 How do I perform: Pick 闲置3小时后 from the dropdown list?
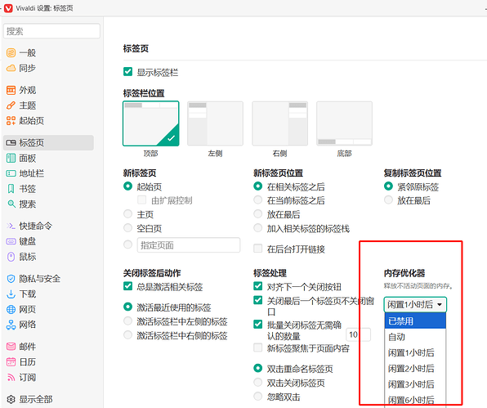(415, 384)
